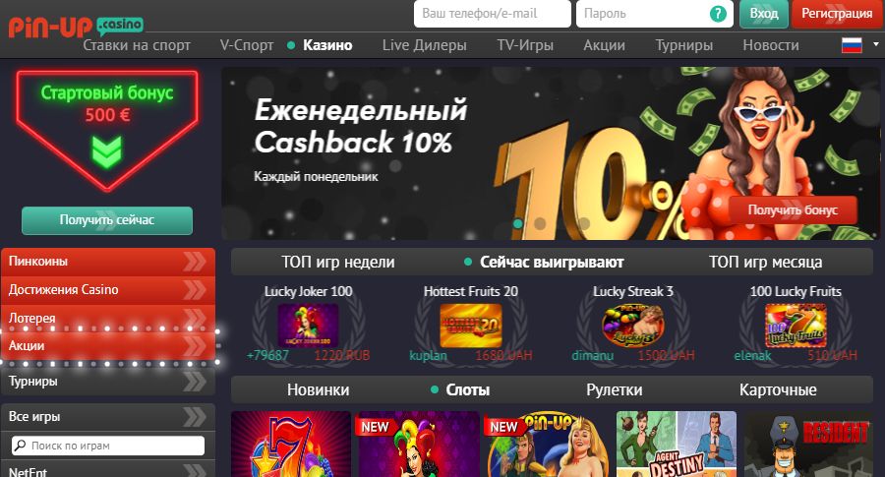885x477 pixels.
Task: Expand the Все игры section
Action: [x=108, y=417]
